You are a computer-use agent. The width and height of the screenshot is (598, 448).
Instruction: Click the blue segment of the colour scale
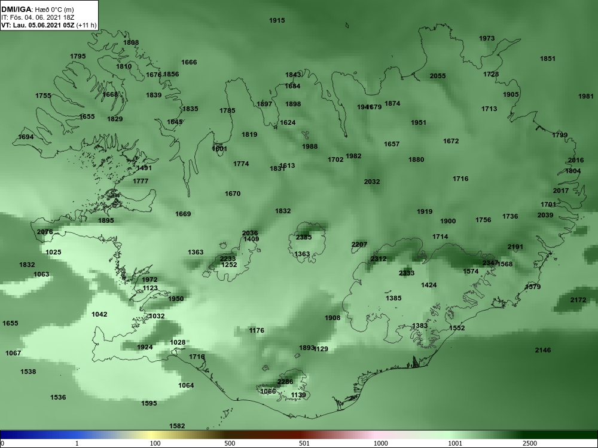coord(38,434)
